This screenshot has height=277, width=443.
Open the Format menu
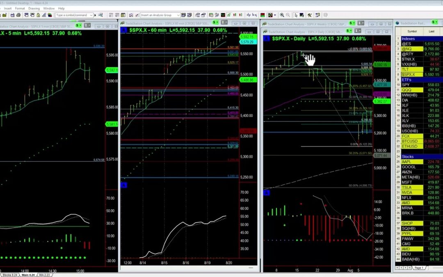[x=20, y=9]
